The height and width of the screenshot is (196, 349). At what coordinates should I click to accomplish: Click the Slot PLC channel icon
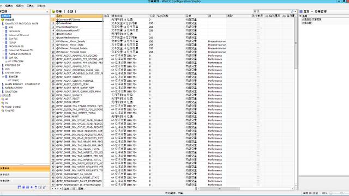click(6, 39)
